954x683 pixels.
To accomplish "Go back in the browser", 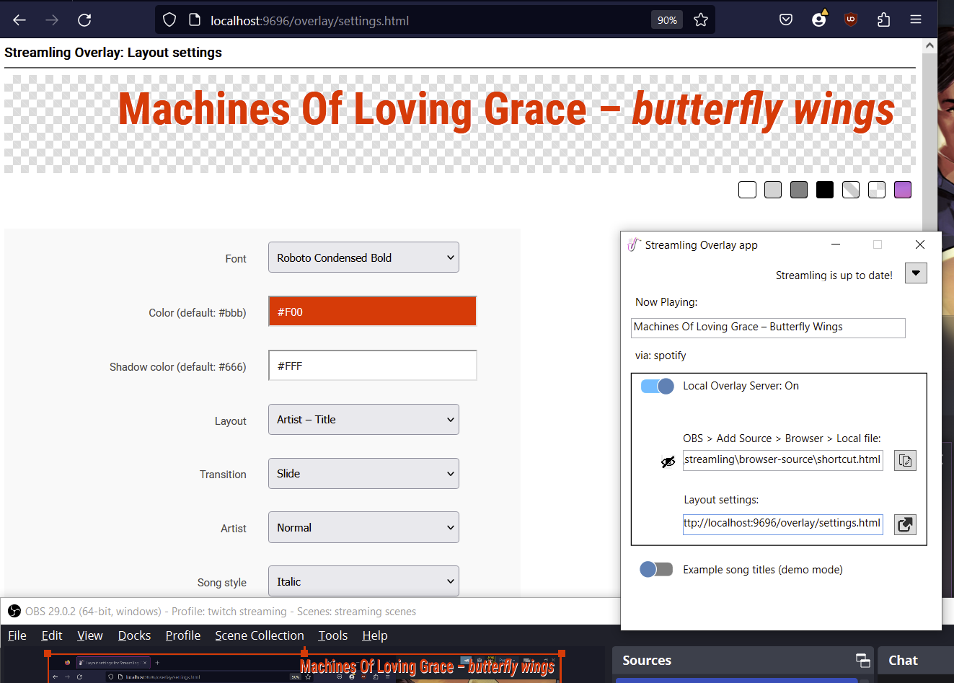I will 19,20.
